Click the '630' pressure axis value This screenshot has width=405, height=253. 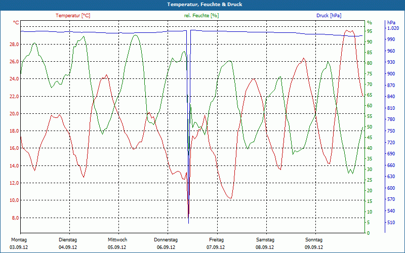click(391, 177)
